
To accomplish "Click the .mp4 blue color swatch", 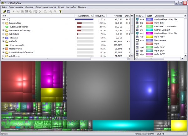I will pyautogui.click(x=149, y=19).
